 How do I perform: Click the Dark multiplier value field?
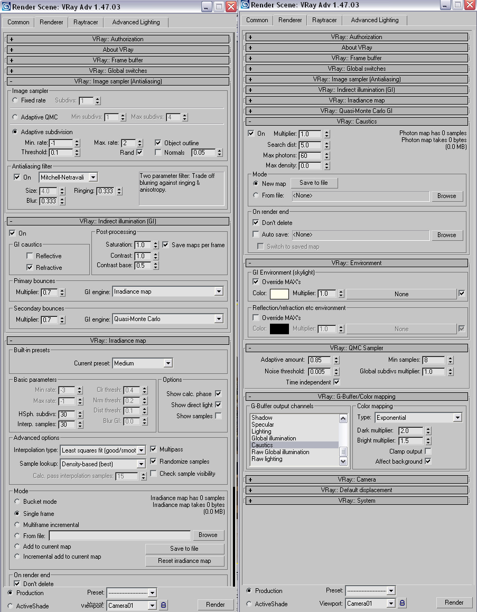tap(410, 430)
